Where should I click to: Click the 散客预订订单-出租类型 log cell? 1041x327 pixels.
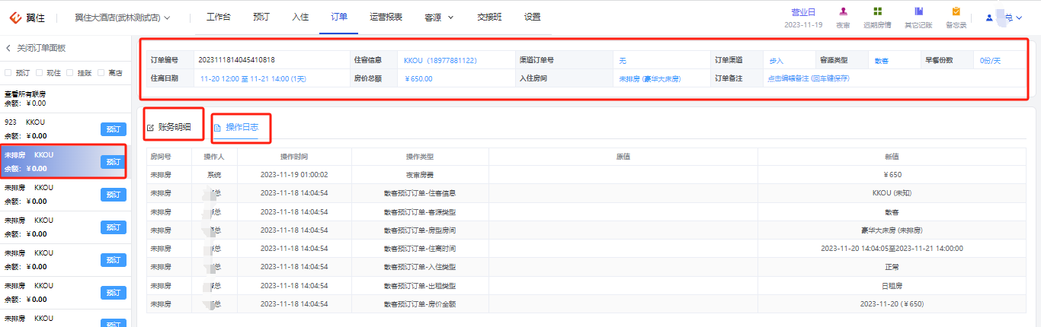coord(420,285)
